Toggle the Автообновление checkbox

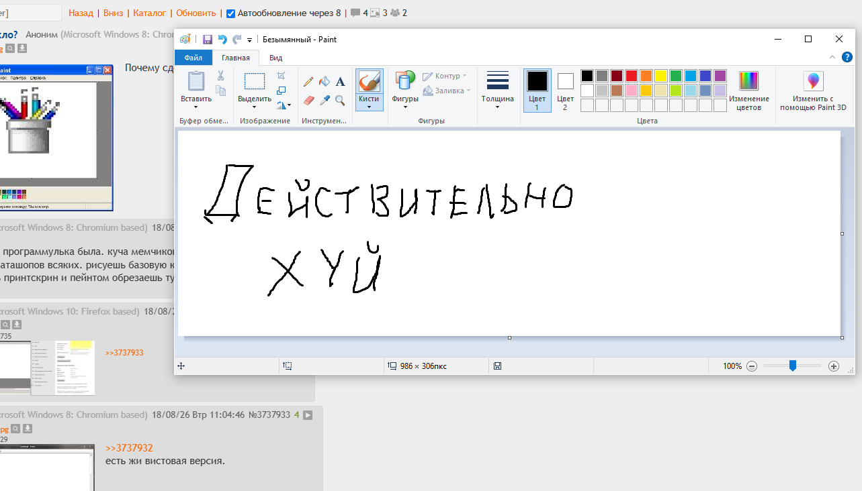click(230, 13)
